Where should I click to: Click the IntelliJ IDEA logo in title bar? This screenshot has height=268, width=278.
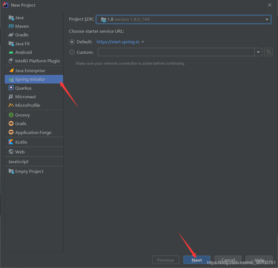click(x=6, y=5)
